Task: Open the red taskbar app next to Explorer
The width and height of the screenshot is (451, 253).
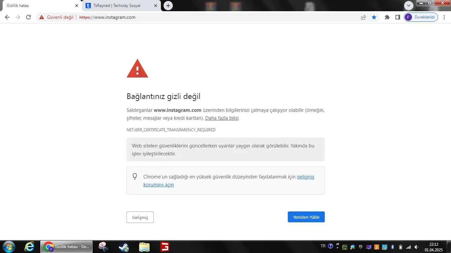Action: (x=165, y=247)
